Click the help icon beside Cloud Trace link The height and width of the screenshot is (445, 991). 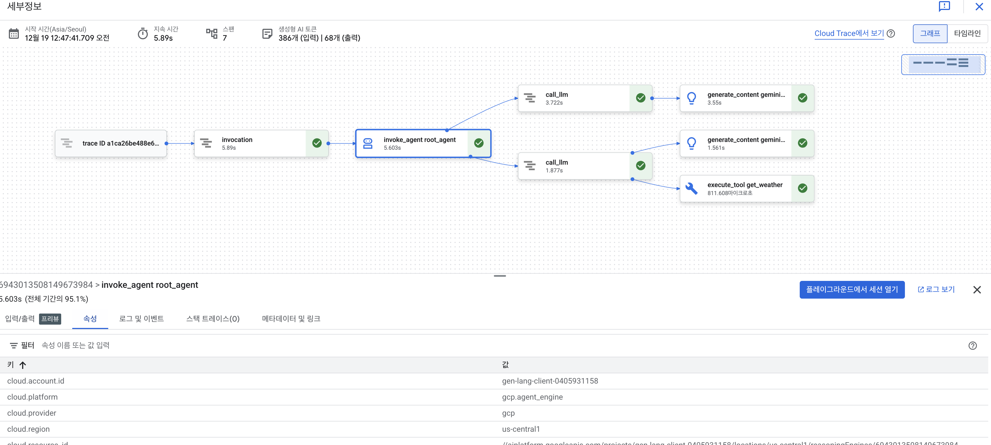[891, 33]
